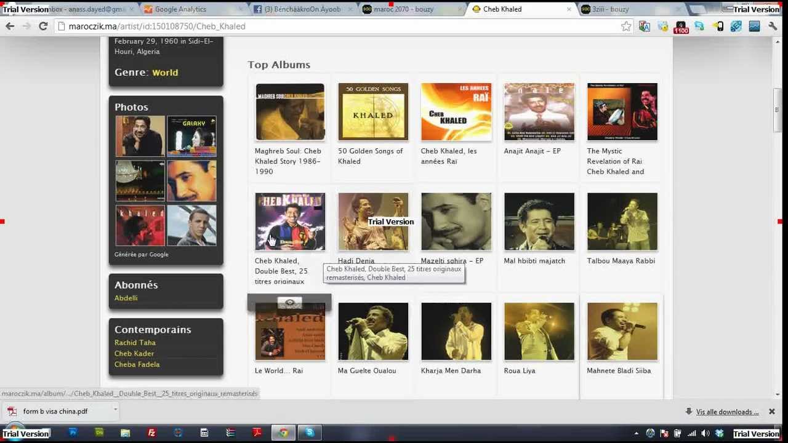
Task: Open Cheb Kader contemporary artist link
Action: coord(134,354)
